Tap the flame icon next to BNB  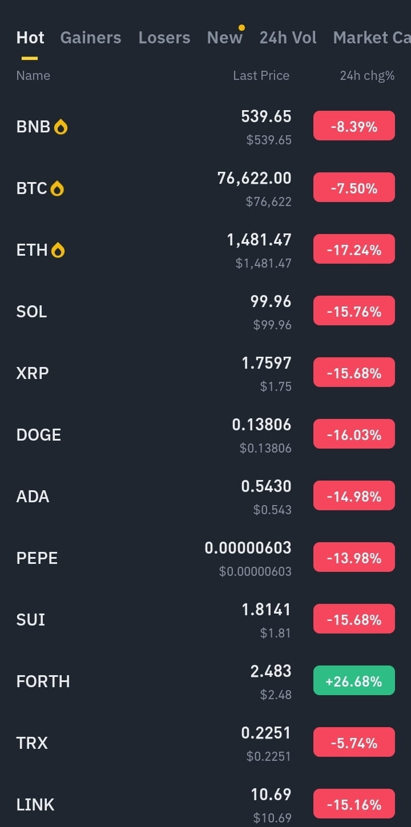(61, 127)
